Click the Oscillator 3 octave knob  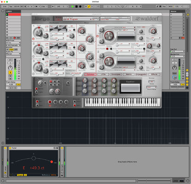click(x=39, y=68)
